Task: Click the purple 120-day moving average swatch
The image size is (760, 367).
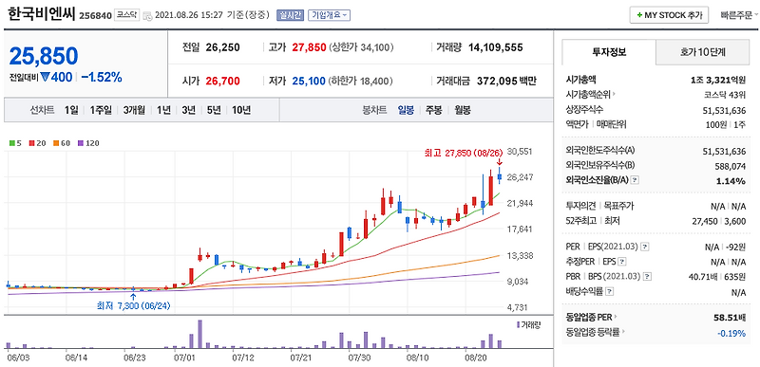Action: pos(81,143)
